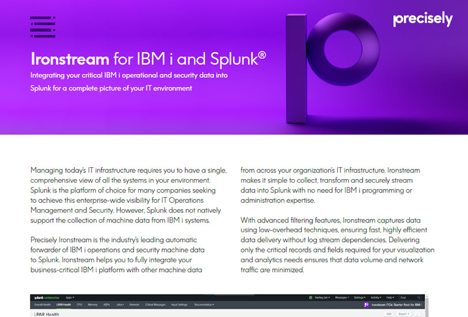The height and width of the screenshot is (317, 468).
Task: Click the paragraph starting 'With advanced filtering features'
Action: 337,245
